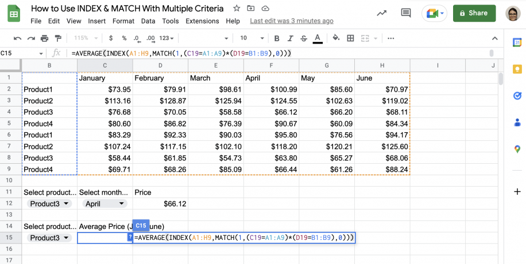
Task: Open comment history icon
Action: click(x=406, y=13)
